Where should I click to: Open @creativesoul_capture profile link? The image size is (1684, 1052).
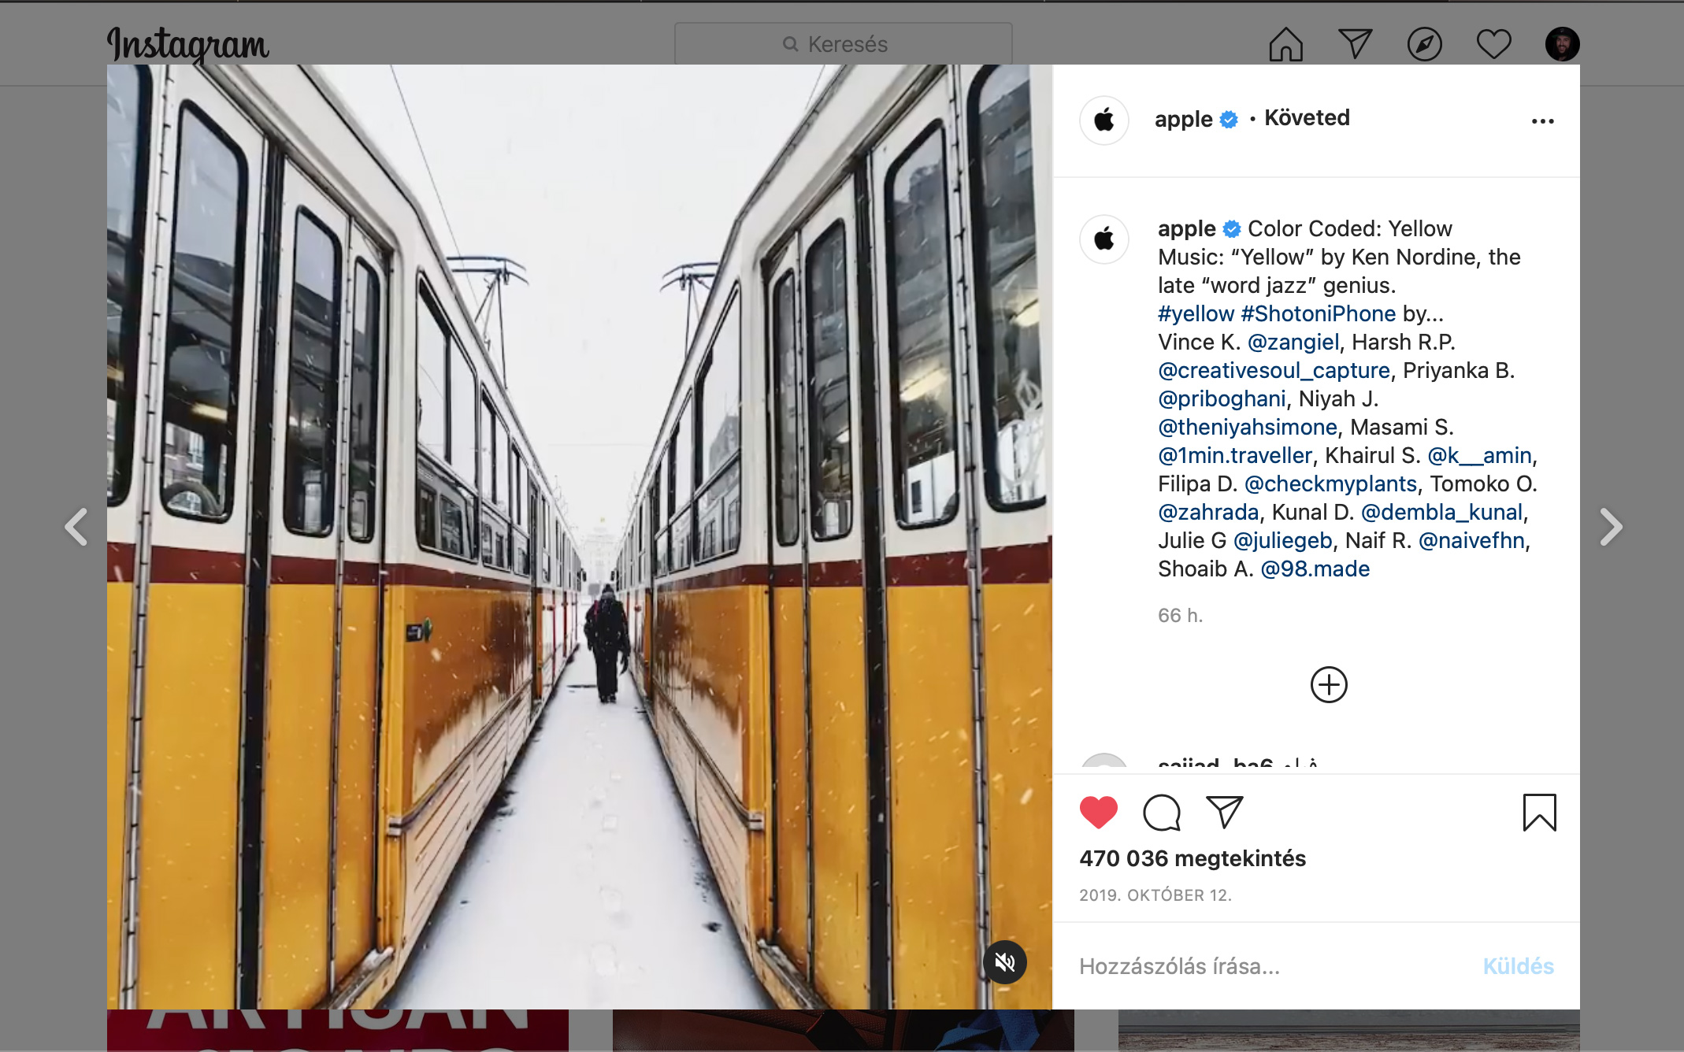pos(1274,371)
